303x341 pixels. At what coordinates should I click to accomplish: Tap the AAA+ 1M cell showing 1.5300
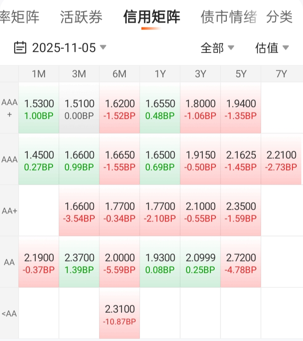tap(39, 109)
